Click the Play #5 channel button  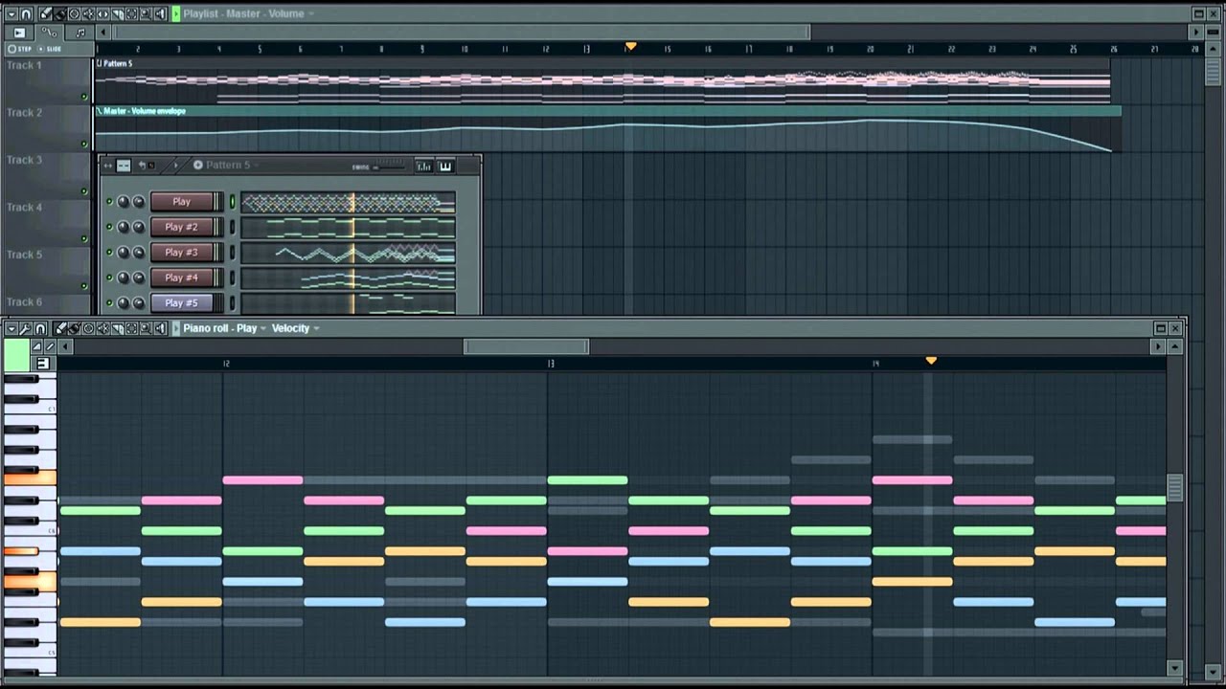182,302
